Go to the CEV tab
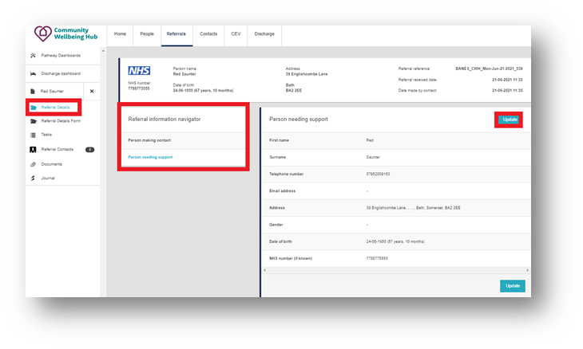 point(236,34)
